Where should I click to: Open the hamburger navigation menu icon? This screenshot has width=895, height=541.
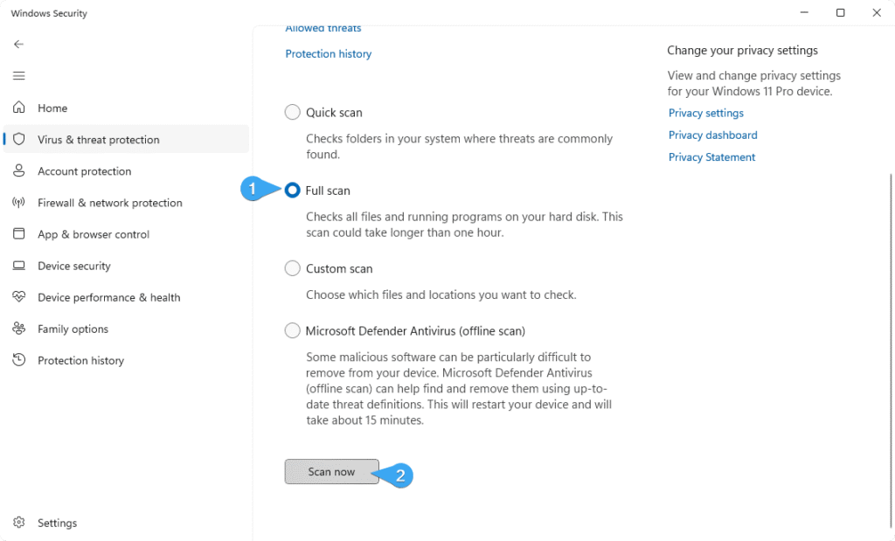pos(19,76)
